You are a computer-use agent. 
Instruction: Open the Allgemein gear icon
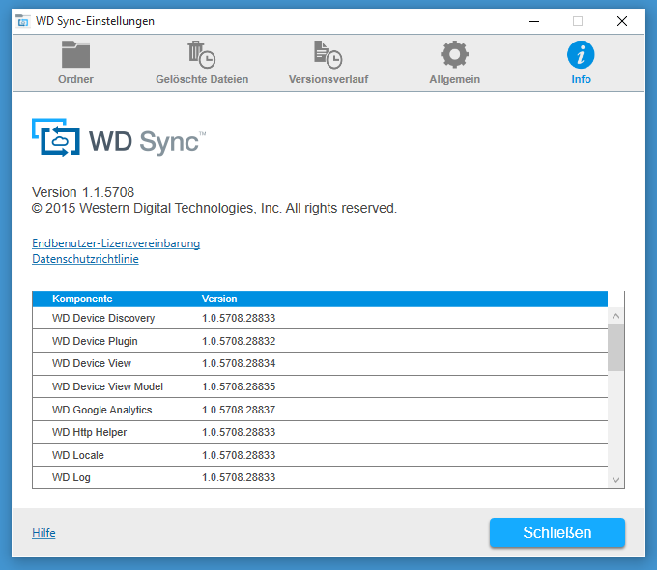(455, 54)
